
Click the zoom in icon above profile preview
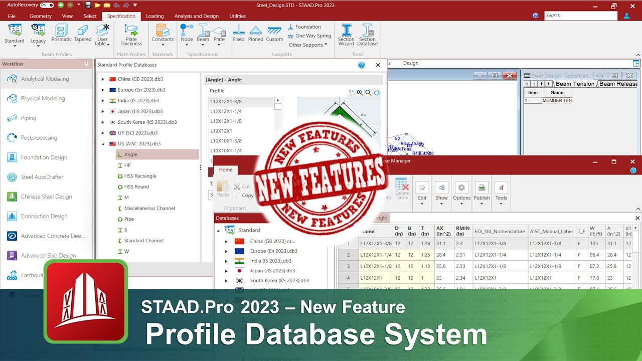click(x=360, y=93)
